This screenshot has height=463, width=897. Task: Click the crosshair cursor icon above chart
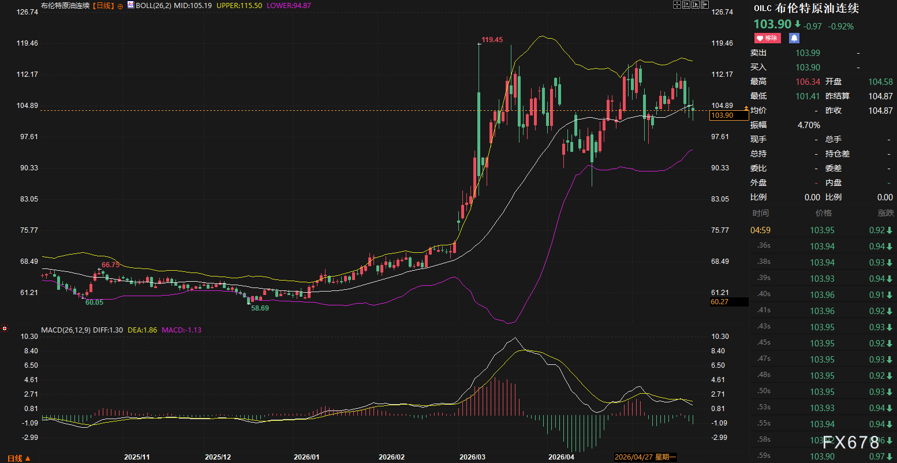(x=677, y=5)
